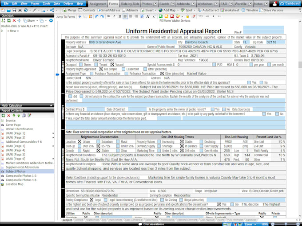This screenshot has width=302, height=226.
Task: Uncheck the Vacant occupant checkbox
Action: click(x=112, y=65)
